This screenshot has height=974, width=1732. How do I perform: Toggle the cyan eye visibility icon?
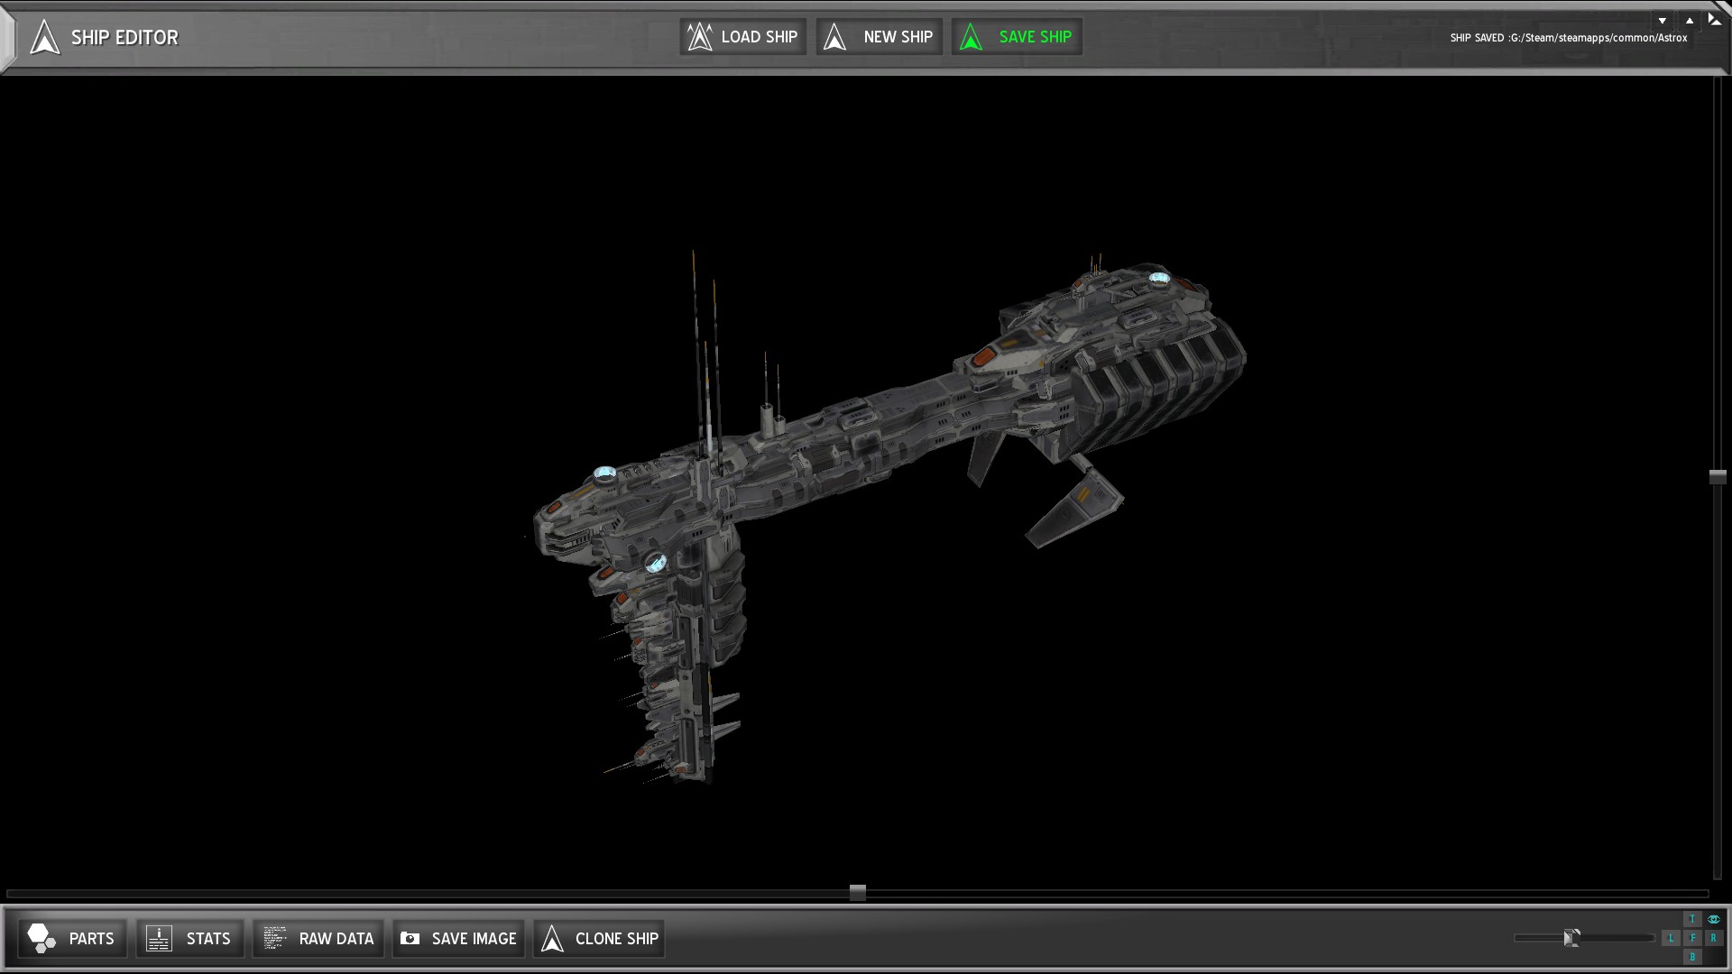[x=1713, y=919]
